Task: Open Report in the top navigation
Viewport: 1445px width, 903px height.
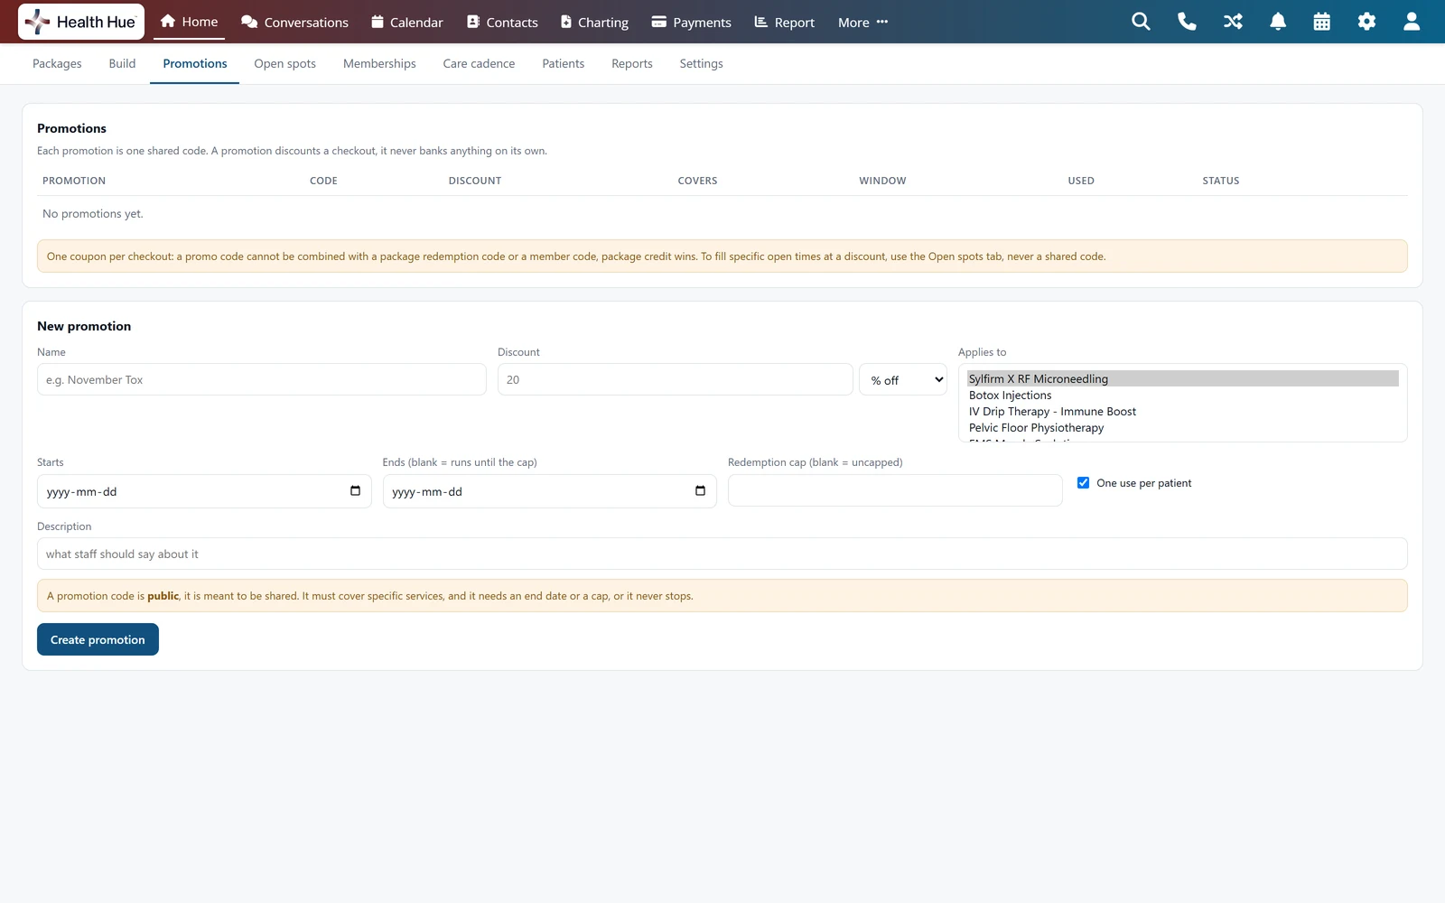Action: click(785, 22)
